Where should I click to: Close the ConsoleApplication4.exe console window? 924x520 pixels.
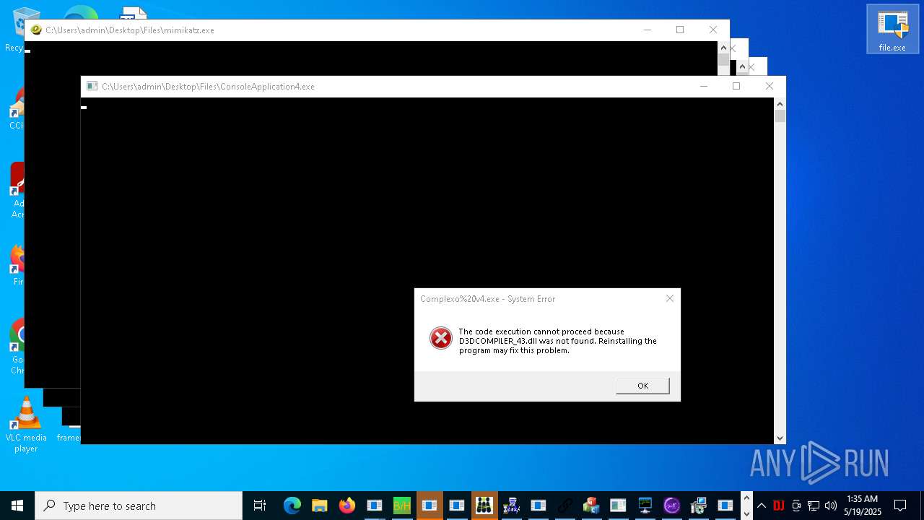pos(770,86)
